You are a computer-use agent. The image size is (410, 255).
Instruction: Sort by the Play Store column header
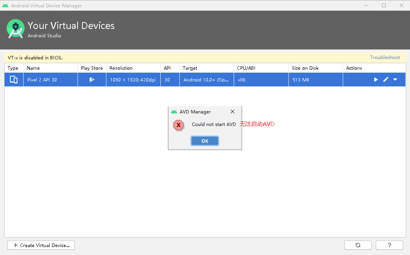click(x=92, y=68)
